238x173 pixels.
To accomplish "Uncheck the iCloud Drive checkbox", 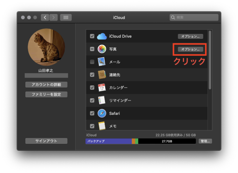I will (x=92, y=36).
